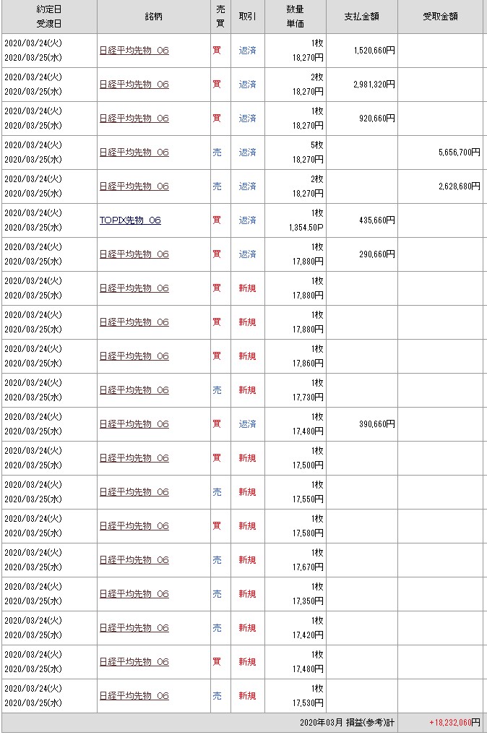
Task: Open 日経平均先物 06 link in 290,660円 row
Action: (x=134, y=254)
